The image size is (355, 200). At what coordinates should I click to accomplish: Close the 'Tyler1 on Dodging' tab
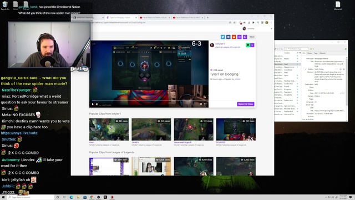tap(136, 17)
